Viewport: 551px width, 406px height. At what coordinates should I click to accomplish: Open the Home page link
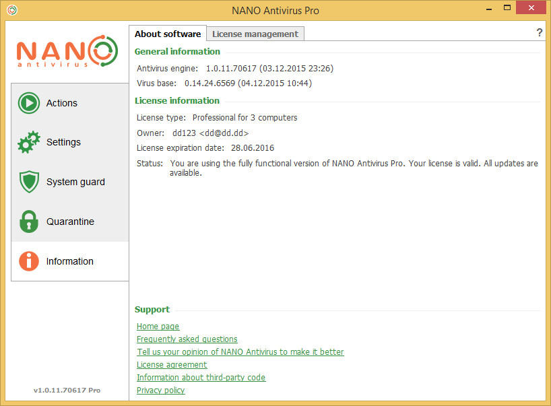158,327
